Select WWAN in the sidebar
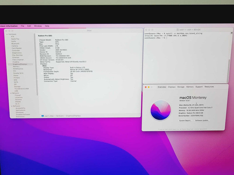 click(18, 102)
